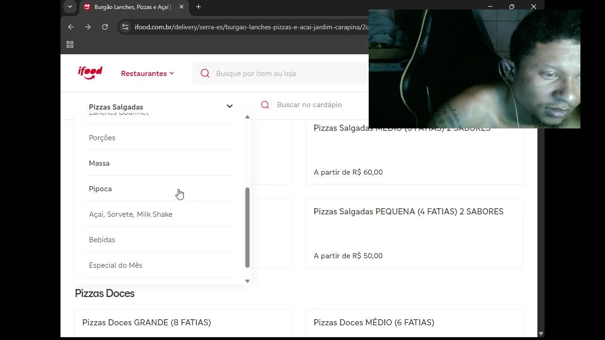Go back in browser history
The height and width of the screenshot is (340, 605).
pyautogui.click(x=71, y=27)
